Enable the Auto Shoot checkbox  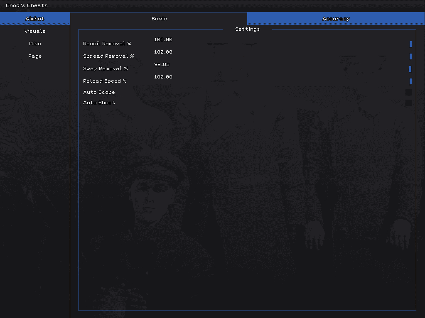pos(408,103)
